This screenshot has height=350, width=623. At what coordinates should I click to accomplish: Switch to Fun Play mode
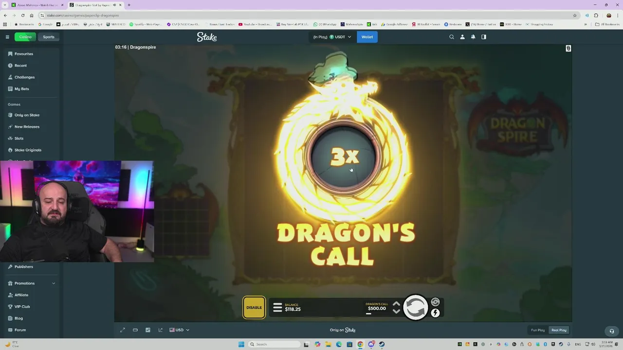click(x=538, y=330)
